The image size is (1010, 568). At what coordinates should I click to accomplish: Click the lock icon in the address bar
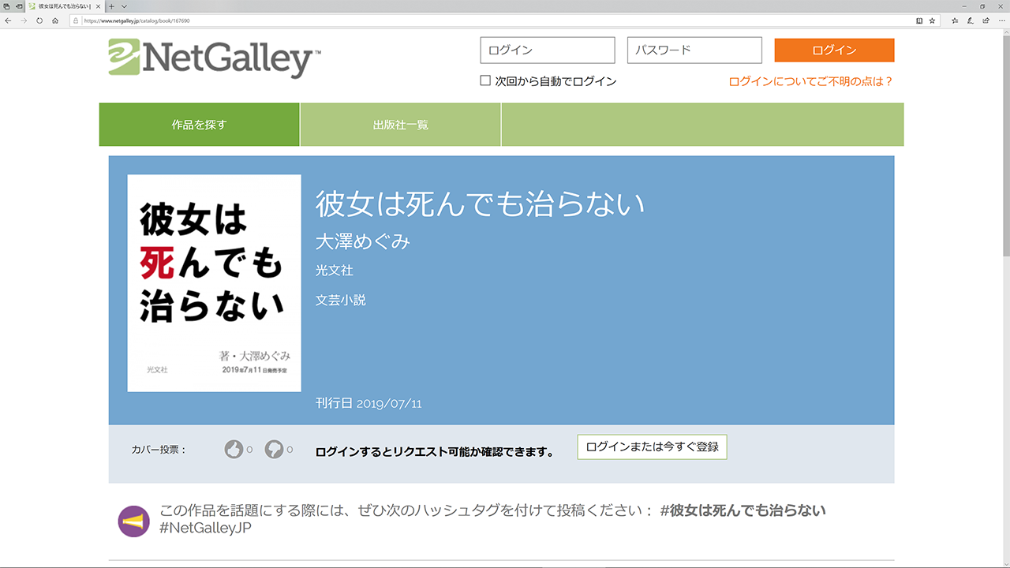point(76,21)
